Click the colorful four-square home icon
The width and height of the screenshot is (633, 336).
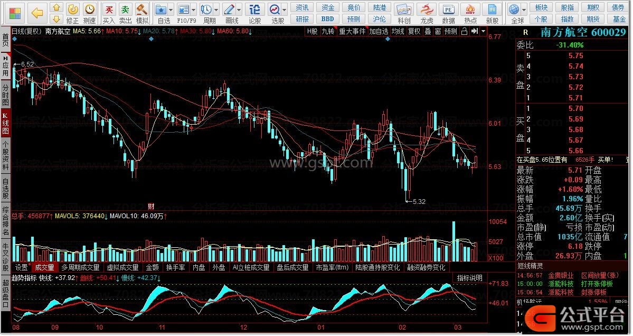pos(15,13)
